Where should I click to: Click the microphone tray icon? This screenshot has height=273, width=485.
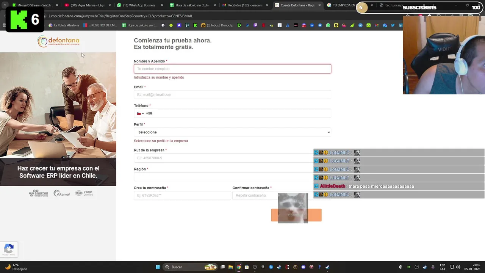[x=433, y=267]
